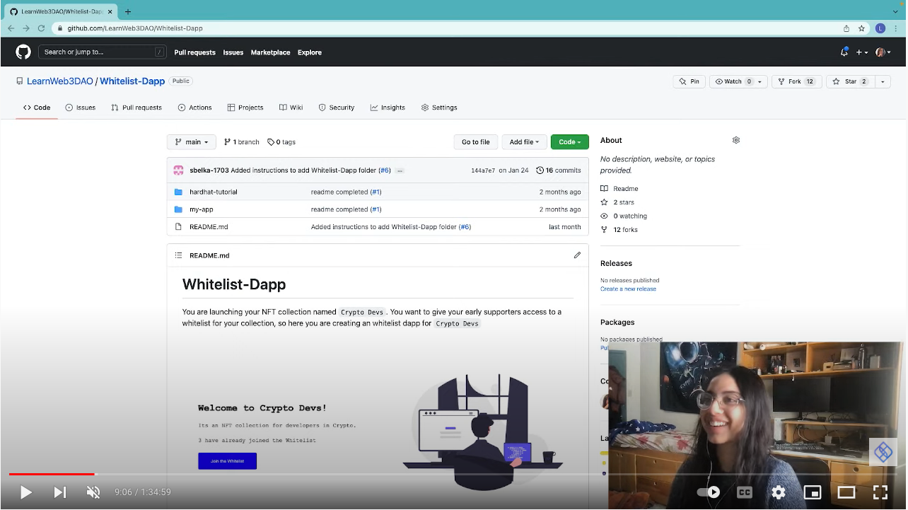Unmute the video speaker icon

(93, 492)
